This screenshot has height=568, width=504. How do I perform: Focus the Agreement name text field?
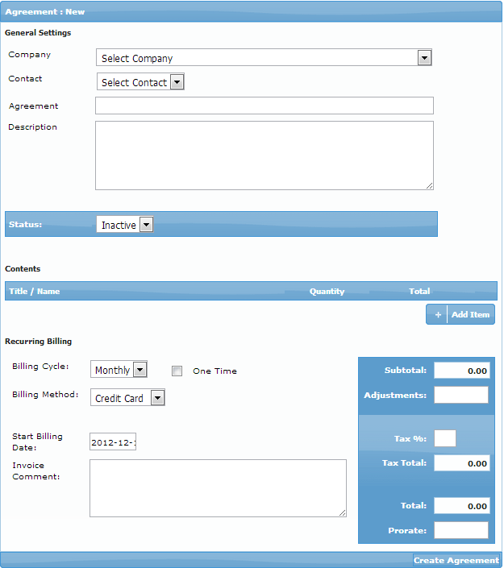coord(264,106)
